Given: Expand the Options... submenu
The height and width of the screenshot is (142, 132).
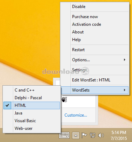Looking at the screenshot, I should pyautogui.click(x=95, y=60).
